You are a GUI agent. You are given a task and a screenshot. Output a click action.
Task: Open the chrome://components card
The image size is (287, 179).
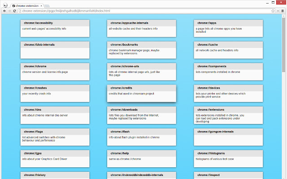(x=228, y=72)
